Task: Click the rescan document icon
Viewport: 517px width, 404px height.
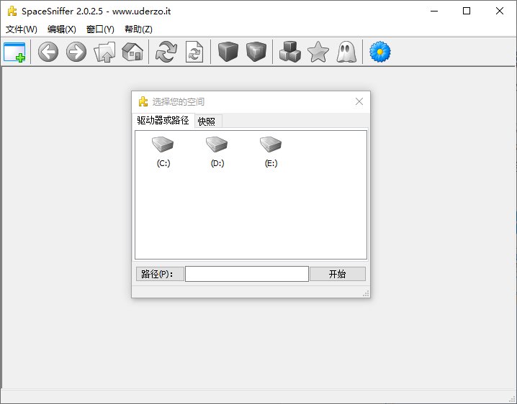Action: pos(194,52)
